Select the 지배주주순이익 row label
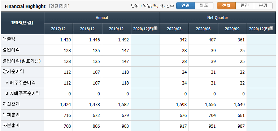Screen dimensions: 278x131 (20, 82)
